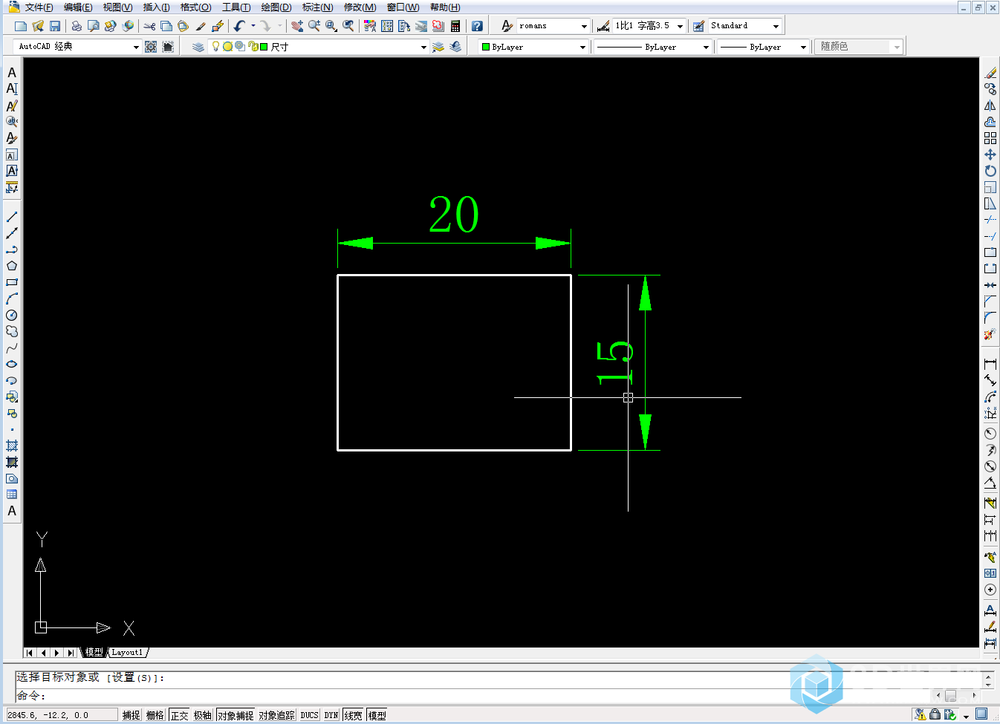This screenshot has width=1000, height=724.
Task: Open the 文件(F) menu
Action: 39,7
